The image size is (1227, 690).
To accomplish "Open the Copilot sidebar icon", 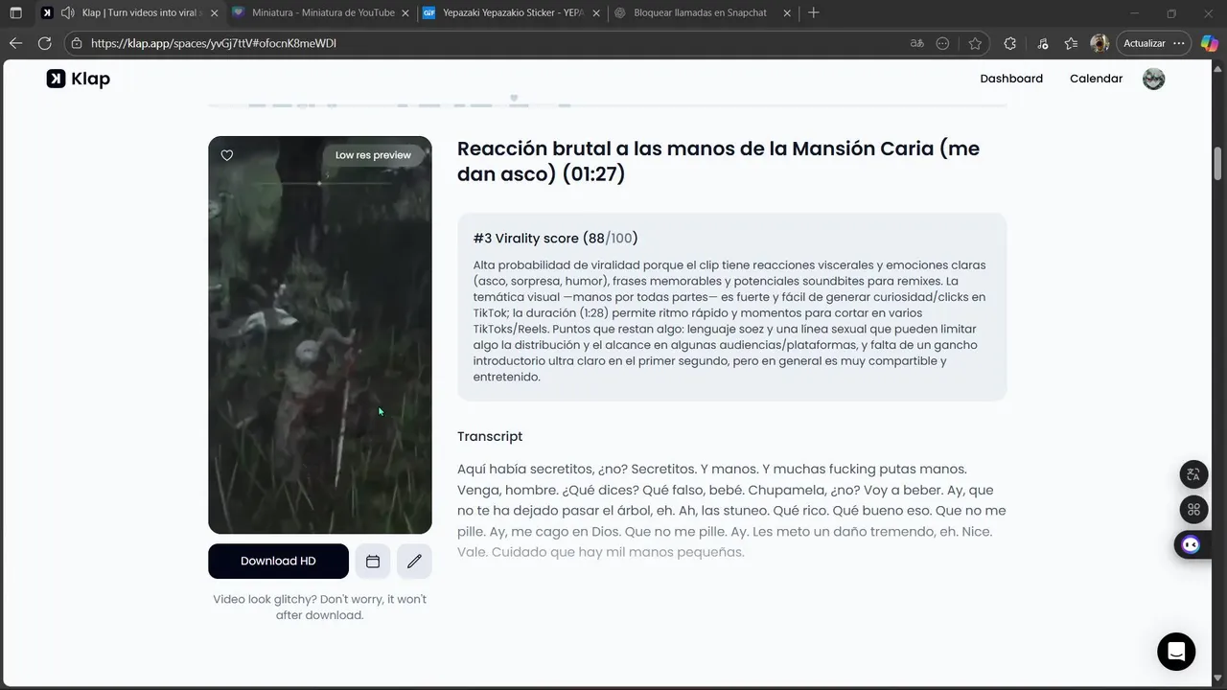I will 1209,43.
